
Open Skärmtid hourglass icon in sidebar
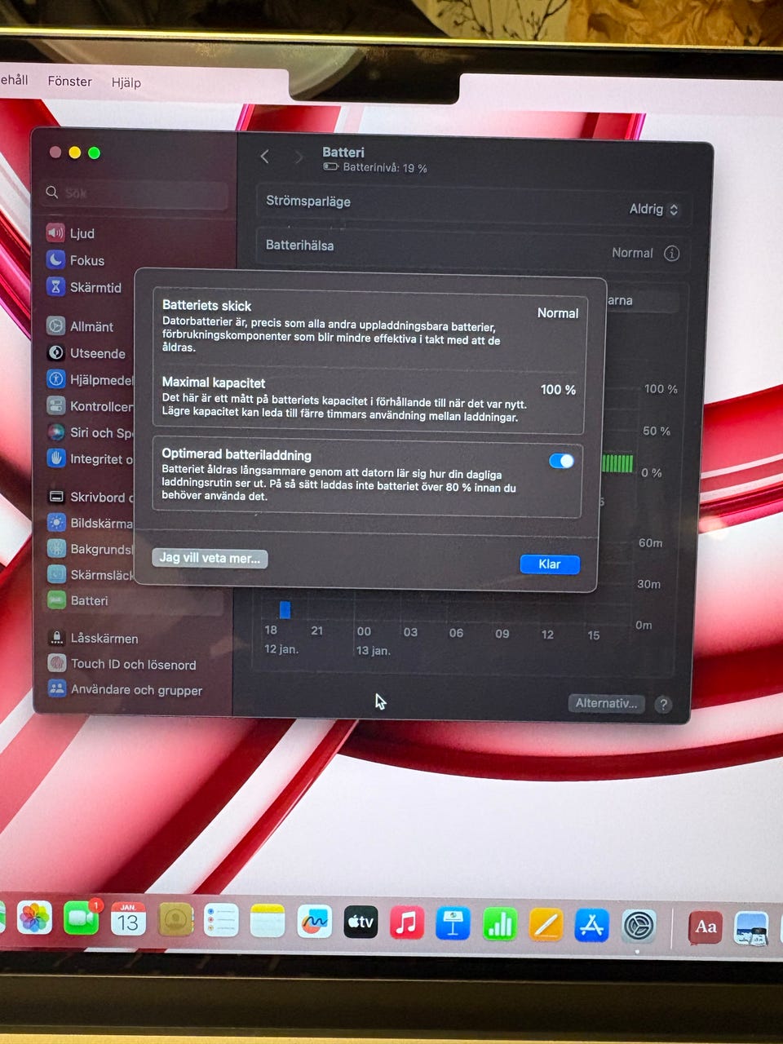click(55, 287)
